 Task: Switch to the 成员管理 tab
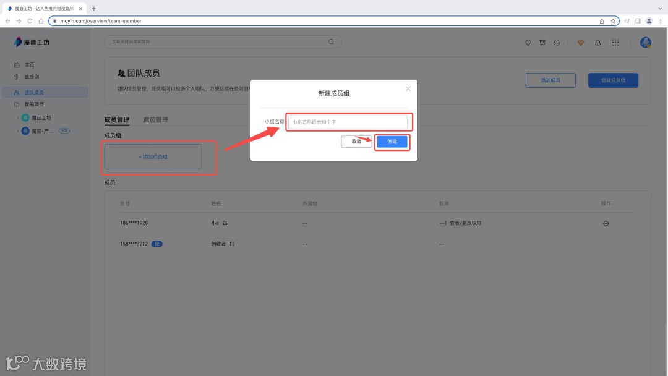[117, 119]
